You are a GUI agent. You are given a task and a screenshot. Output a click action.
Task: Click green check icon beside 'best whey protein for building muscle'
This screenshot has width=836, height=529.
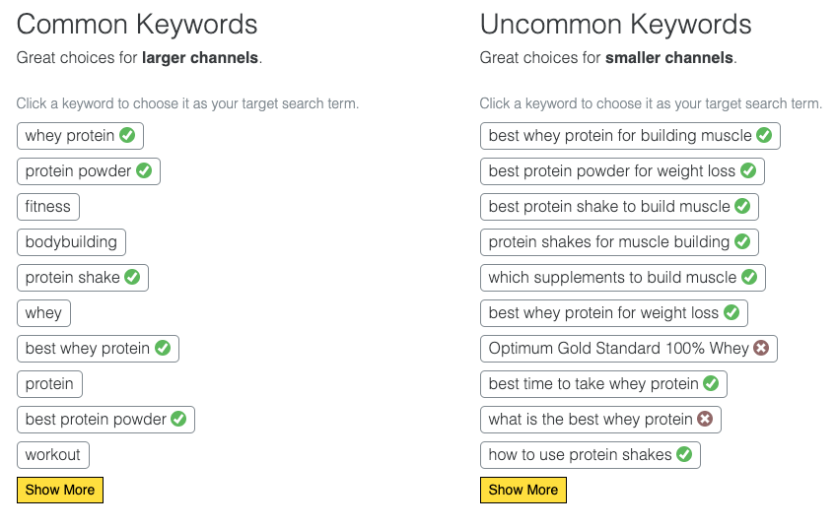point(764,135)
